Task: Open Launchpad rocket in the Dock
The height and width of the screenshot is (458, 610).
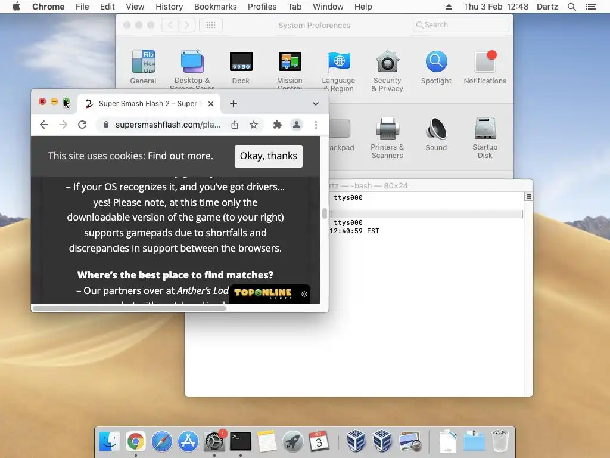Action: [x=293, y=441]
